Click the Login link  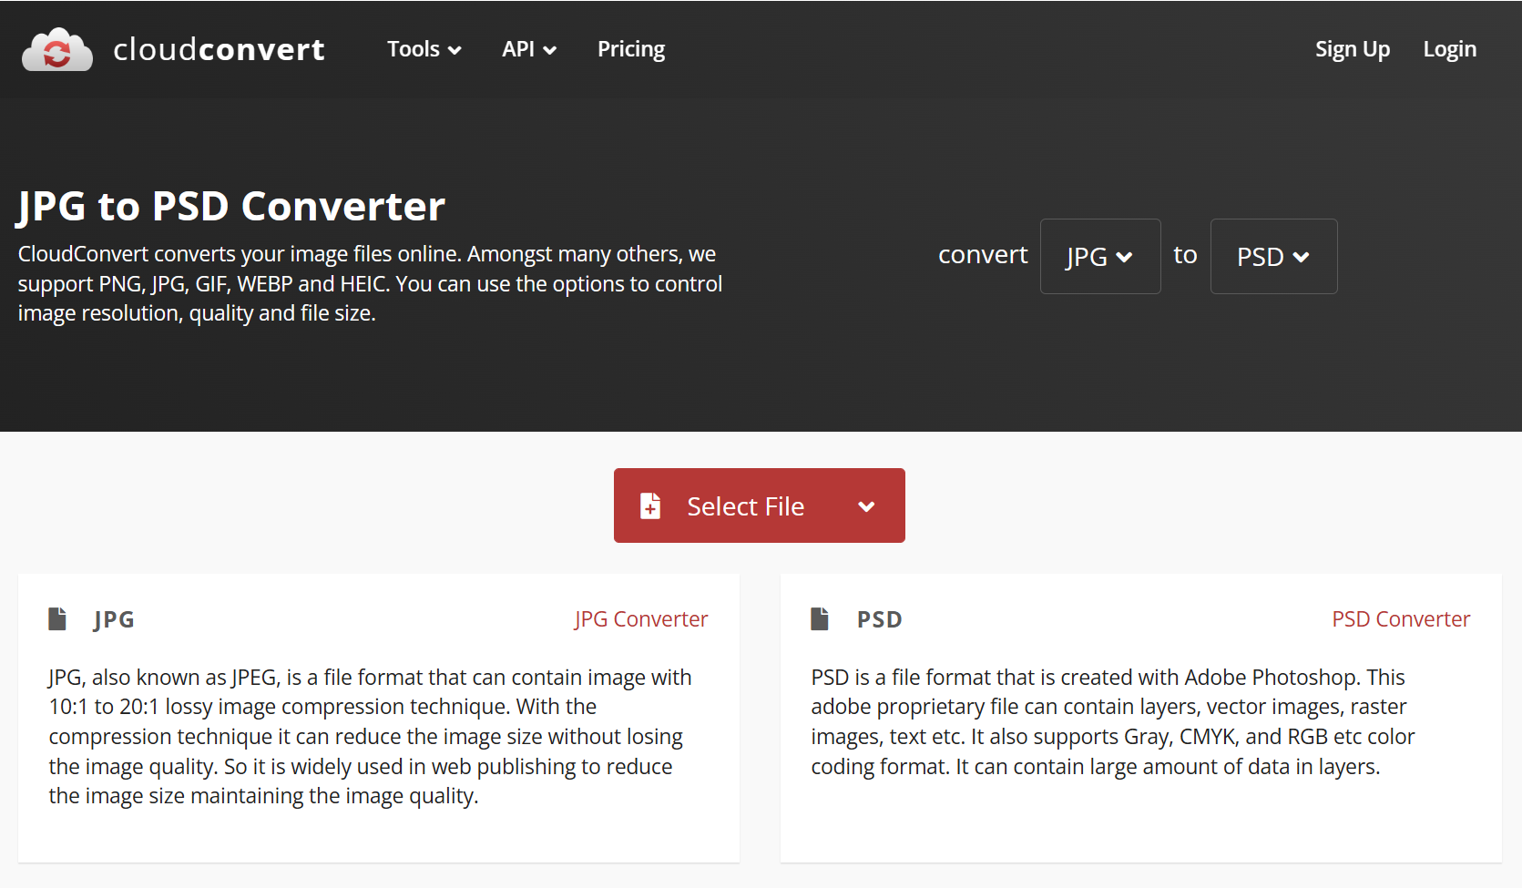click(x=1449, y=49)
